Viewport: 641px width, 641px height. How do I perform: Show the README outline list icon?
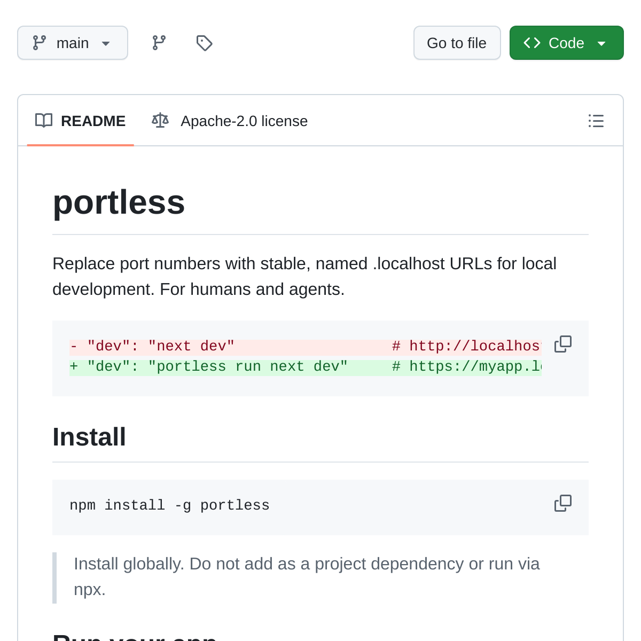(596, 121)
